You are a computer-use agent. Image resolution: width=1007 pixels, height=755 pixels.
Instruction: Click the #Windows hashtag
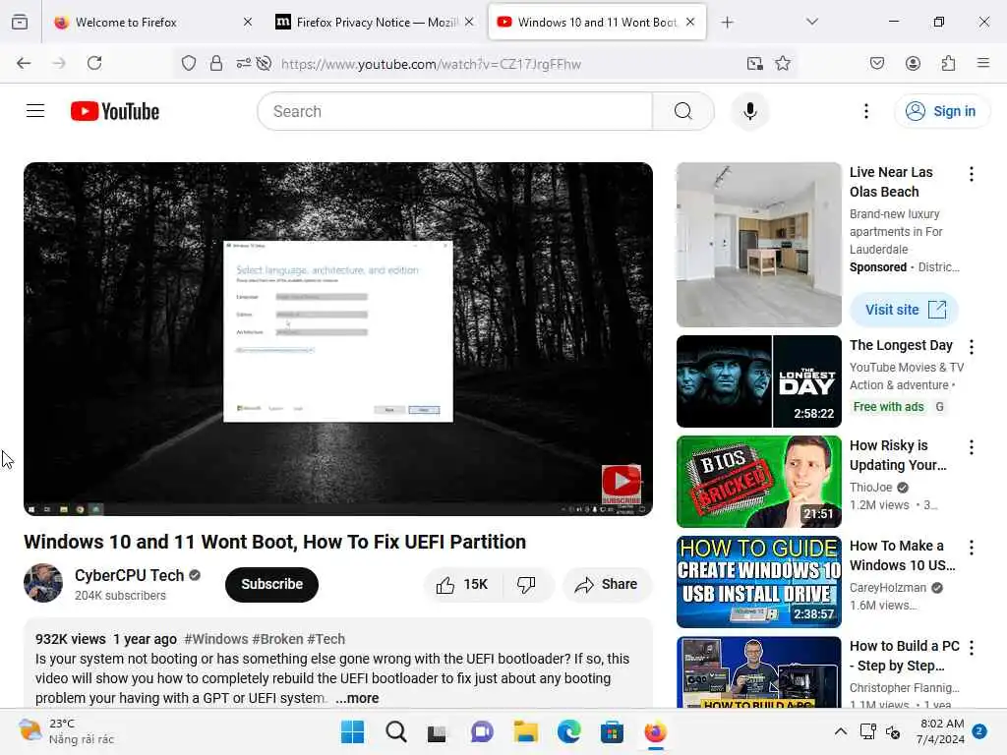215,639
